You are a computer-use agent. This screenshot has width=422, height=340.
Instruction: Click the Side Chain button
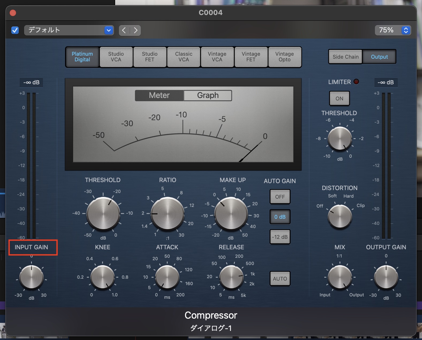(345, 57)
